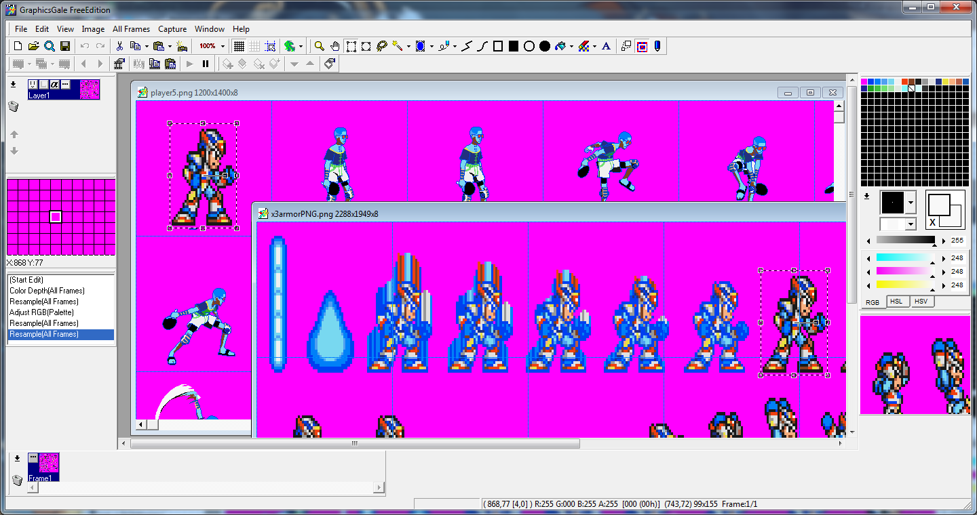Image resolution: width=977 pixels, height=515 pixels.
Task: Select the Hand pan tool
Action: [335, 46]
